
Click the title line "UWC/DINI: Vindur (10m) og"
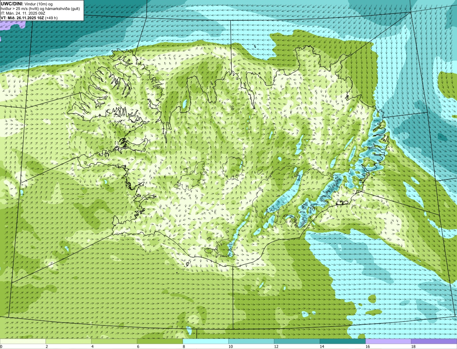coord(27,4)
